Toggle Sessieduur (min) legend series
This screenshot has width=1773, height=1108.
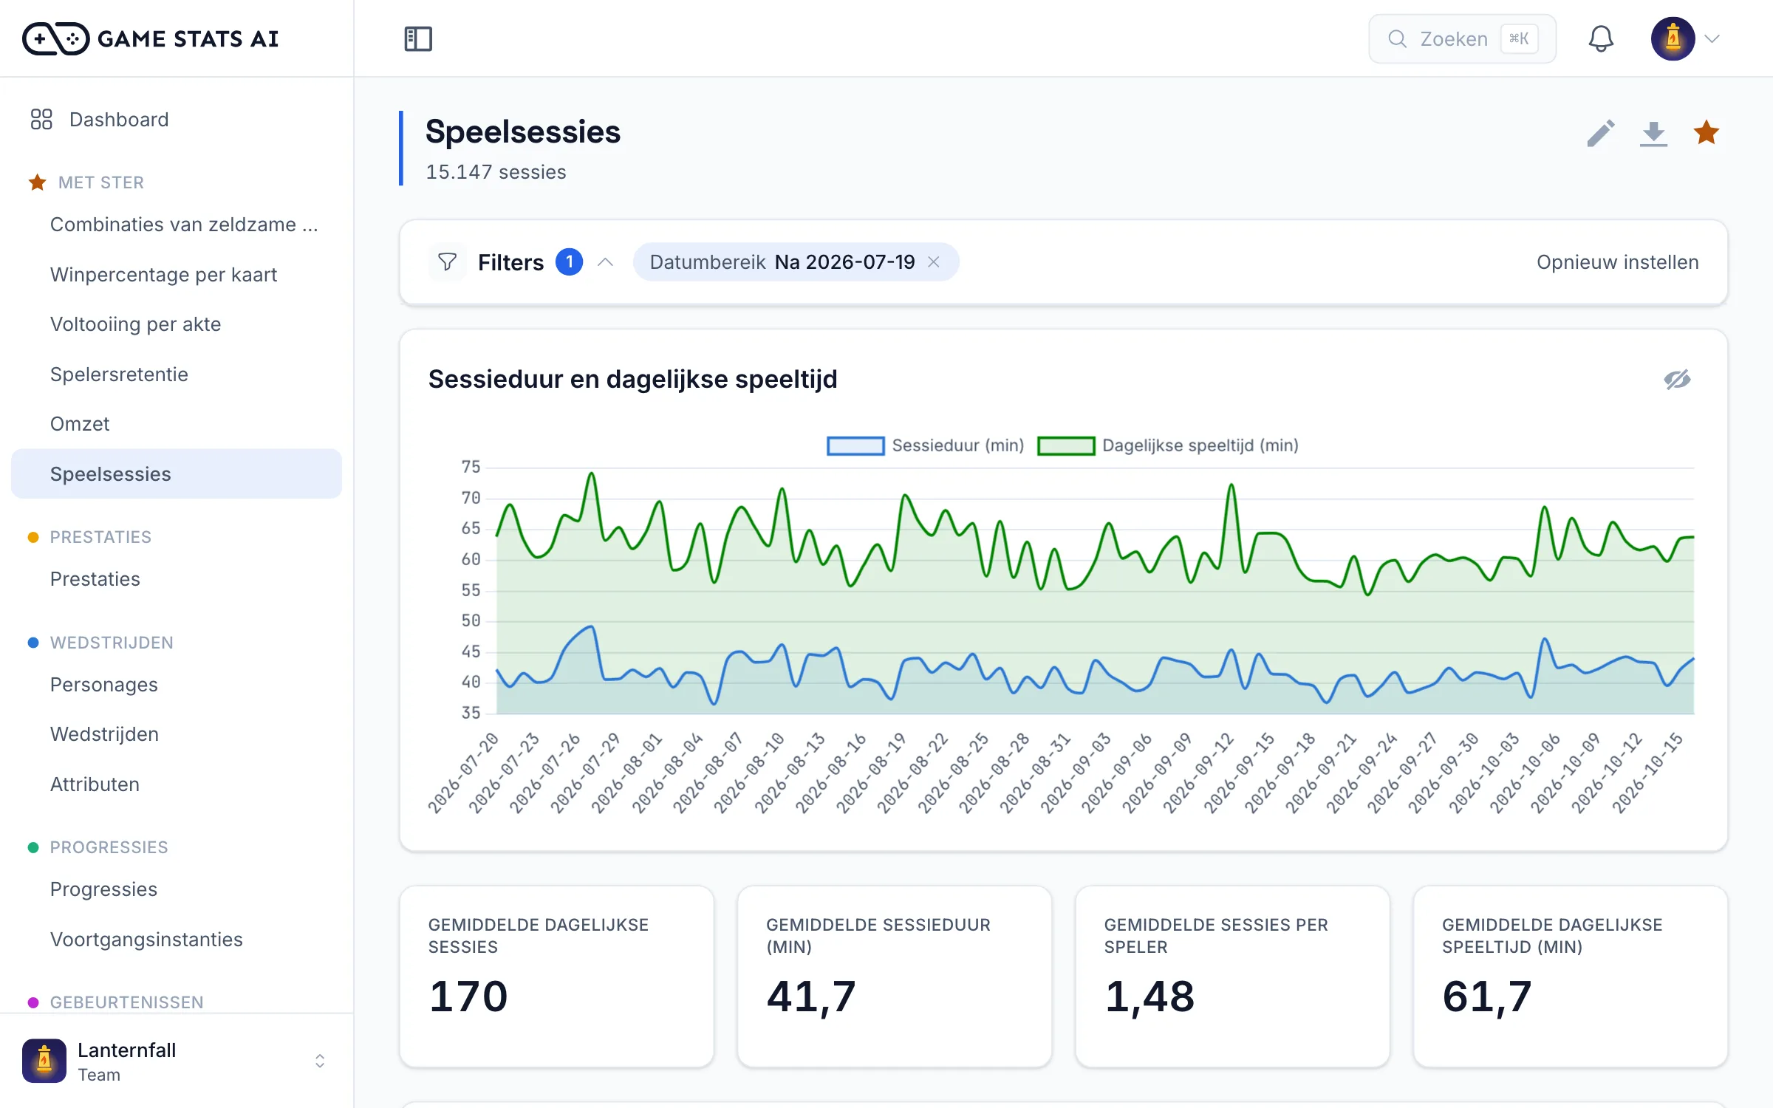tap(926, 446)
